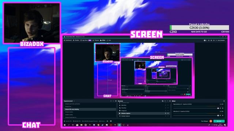Adjust the first mixer volume slider
Image resolution: width=234 pixels, height=131 pixels.
(x=196, y=108)
